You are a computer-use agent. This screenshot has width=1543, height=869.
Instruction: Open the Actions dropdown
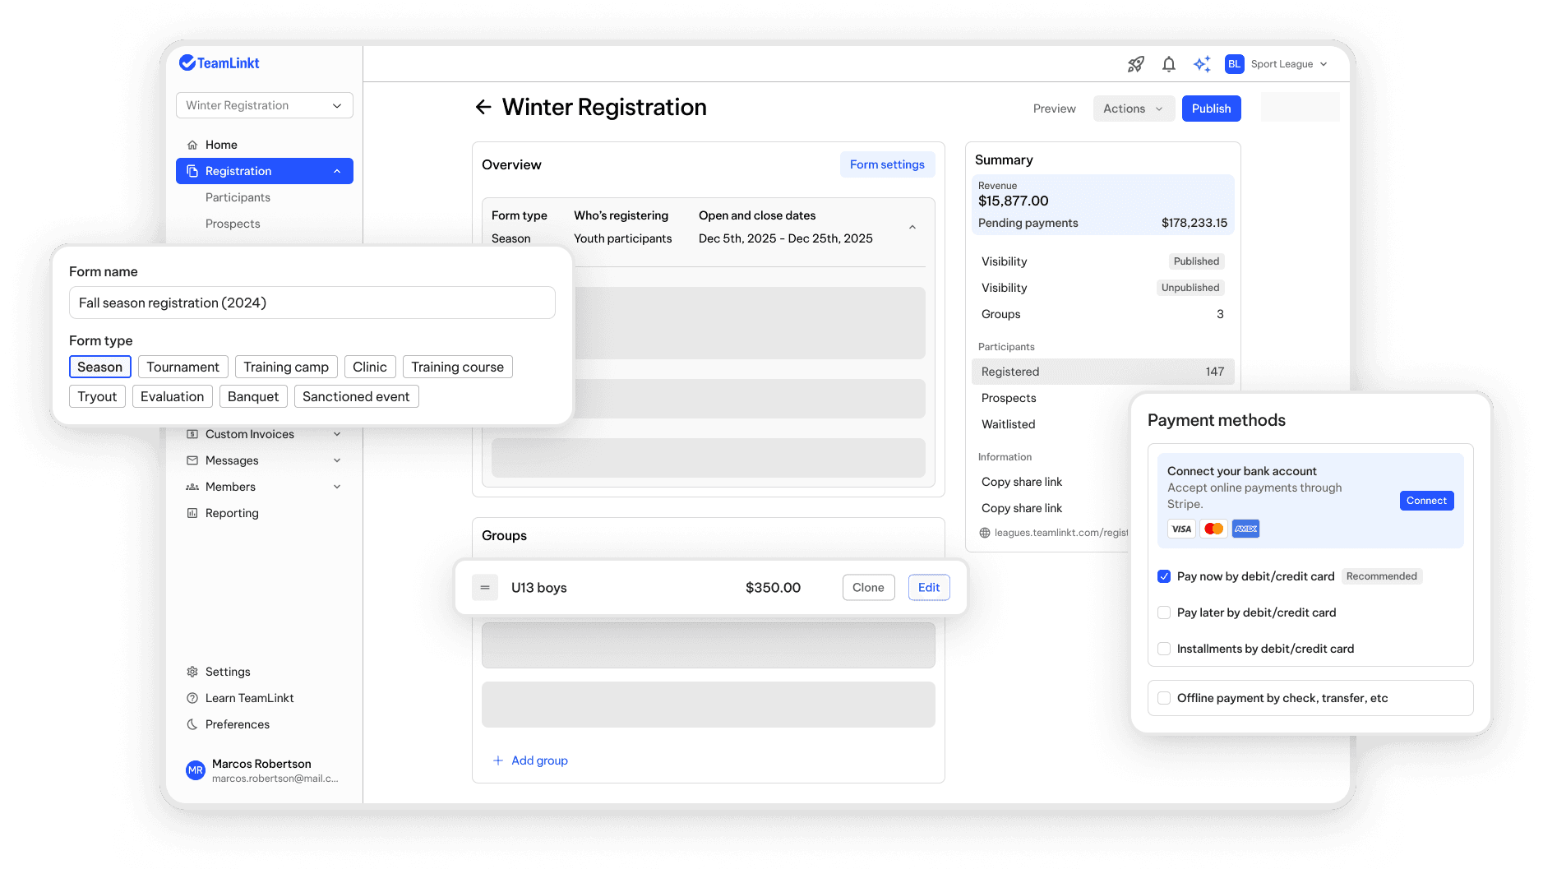1133,108
